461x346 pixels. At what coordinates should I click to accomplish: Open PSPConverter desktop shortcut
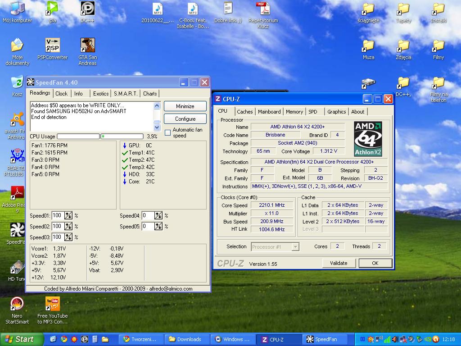52,46
